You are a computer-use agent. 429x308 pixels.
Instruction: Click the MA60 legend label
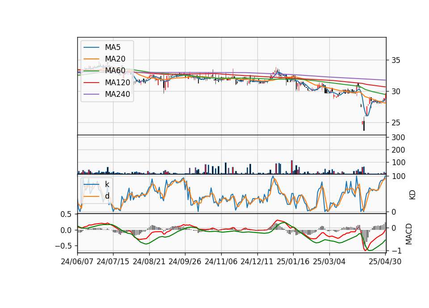tap(115, 71)
